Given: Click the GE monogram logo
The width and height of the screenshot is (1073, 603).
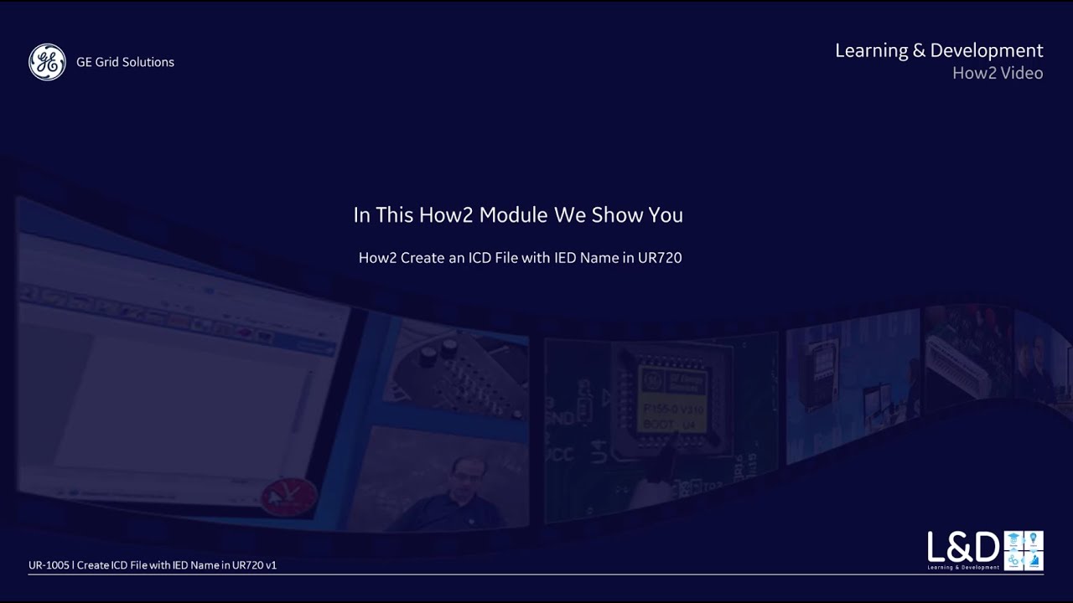Looking at the screenshot, I should point(47,62).
